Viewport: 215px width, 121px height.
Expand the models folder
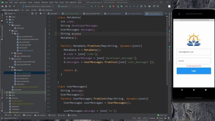pos(12,53)
